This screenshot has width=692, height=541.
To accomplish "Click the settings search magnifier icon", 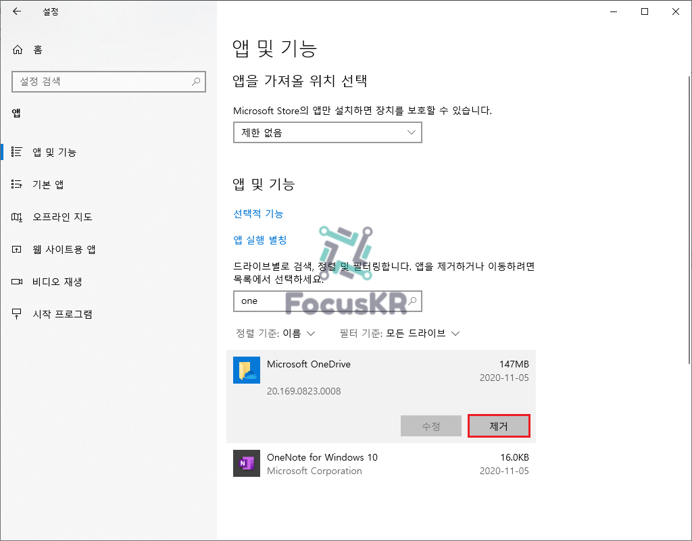I will click(196, 82).
